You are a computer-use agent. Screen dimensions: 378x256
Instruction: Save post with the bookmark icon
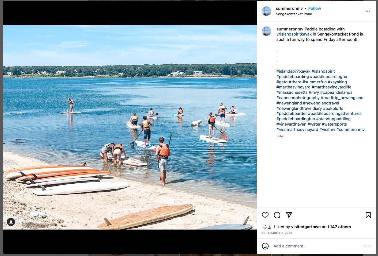(368, 215)
